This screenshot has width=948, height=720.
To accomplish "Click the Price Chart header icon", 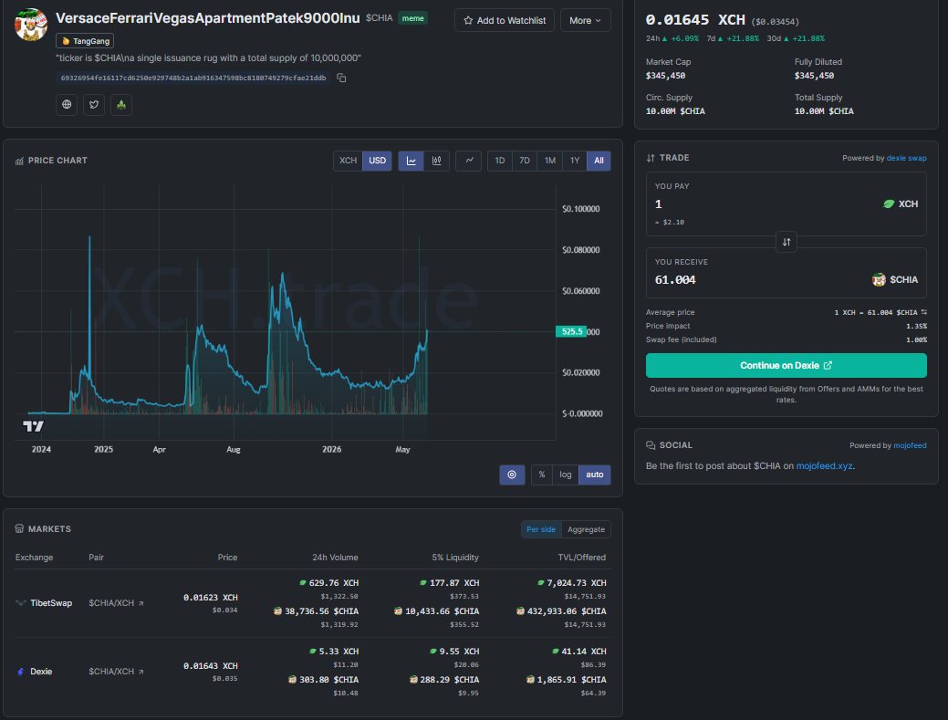I will (19, 161).
